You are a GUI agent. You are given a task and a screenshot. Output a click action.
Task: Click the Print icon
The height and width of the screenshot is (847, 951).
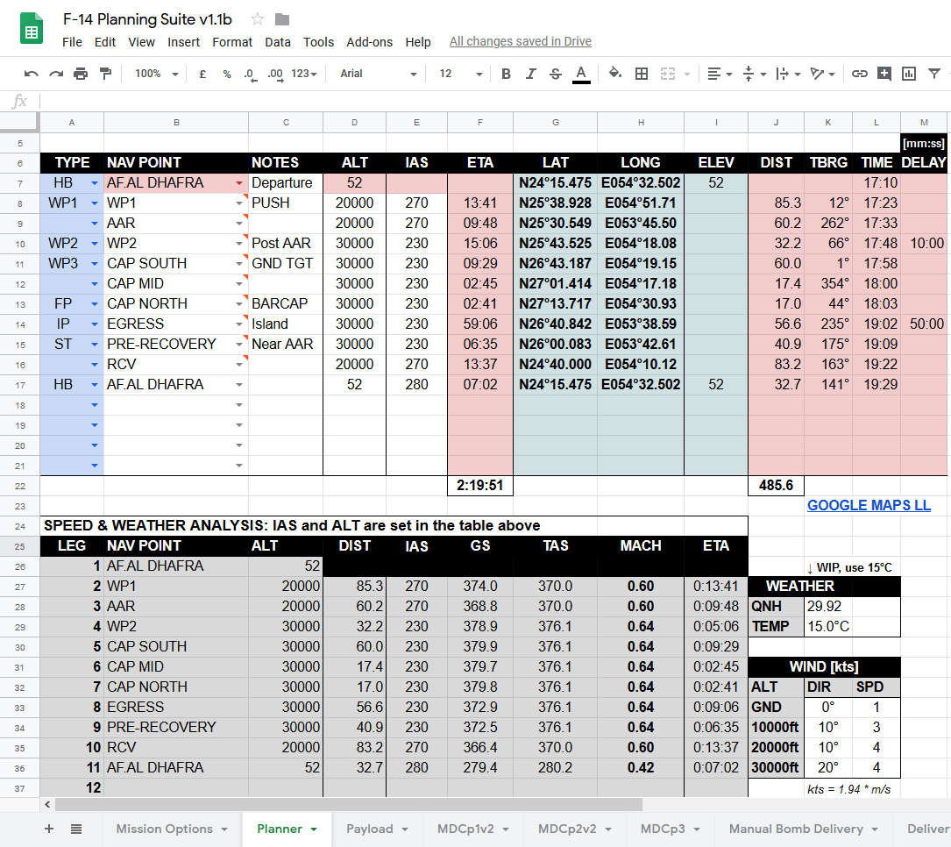pyautogui.click(x=81, y=74)
